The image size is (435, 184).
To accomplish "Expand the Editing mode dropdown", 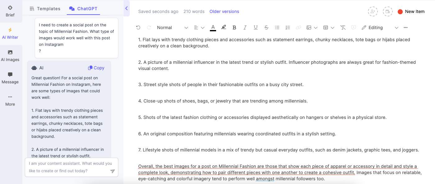I will point(380,28).
